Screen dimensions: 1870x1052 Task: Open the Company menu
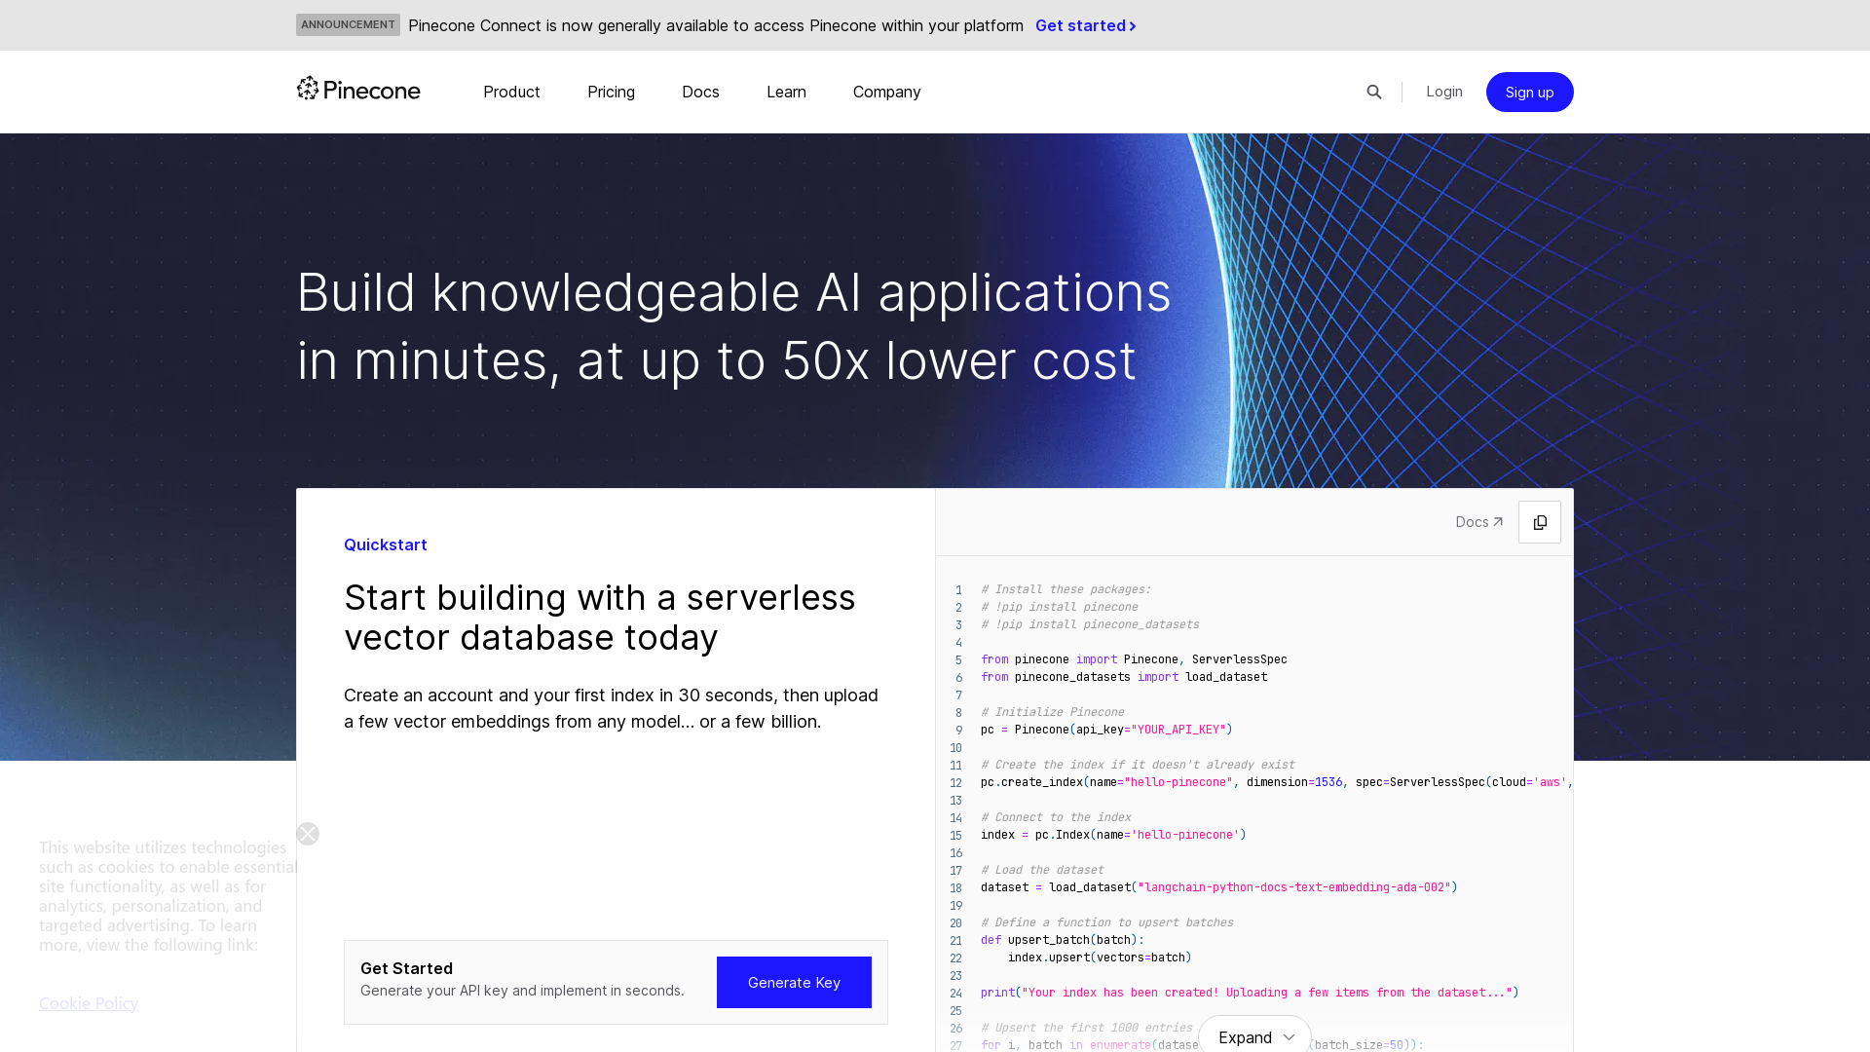(x=886, y=92)
